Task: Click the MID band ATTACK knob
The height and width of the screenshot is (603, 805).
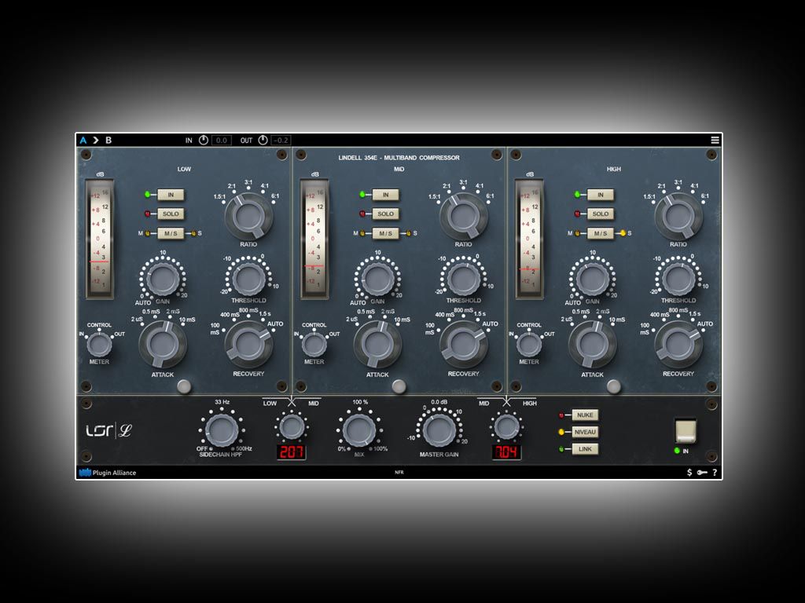Action: pyautogui.click(x=377, y=344)
